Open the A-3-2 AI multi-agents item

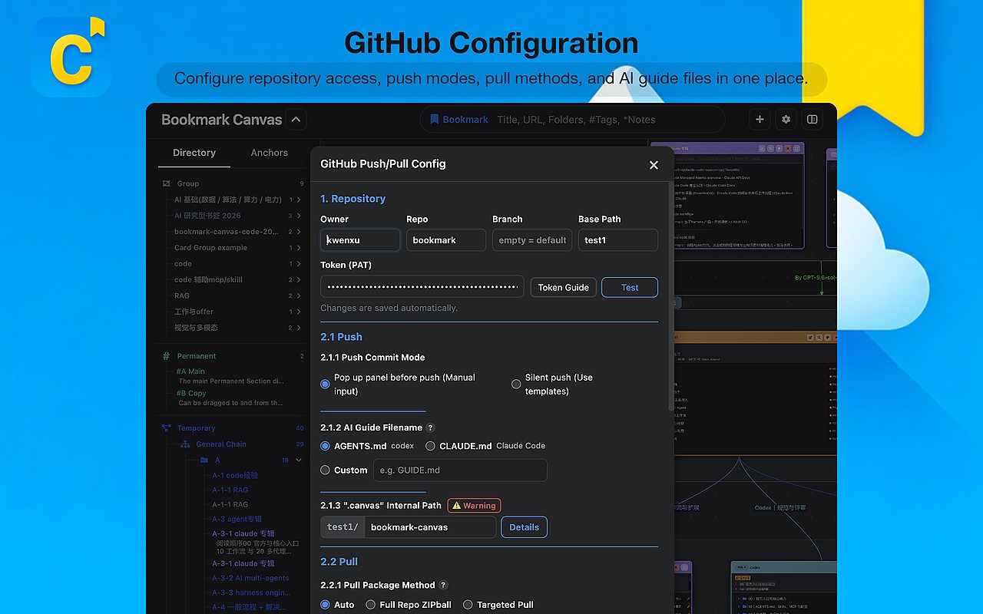[x=250, y=578]
